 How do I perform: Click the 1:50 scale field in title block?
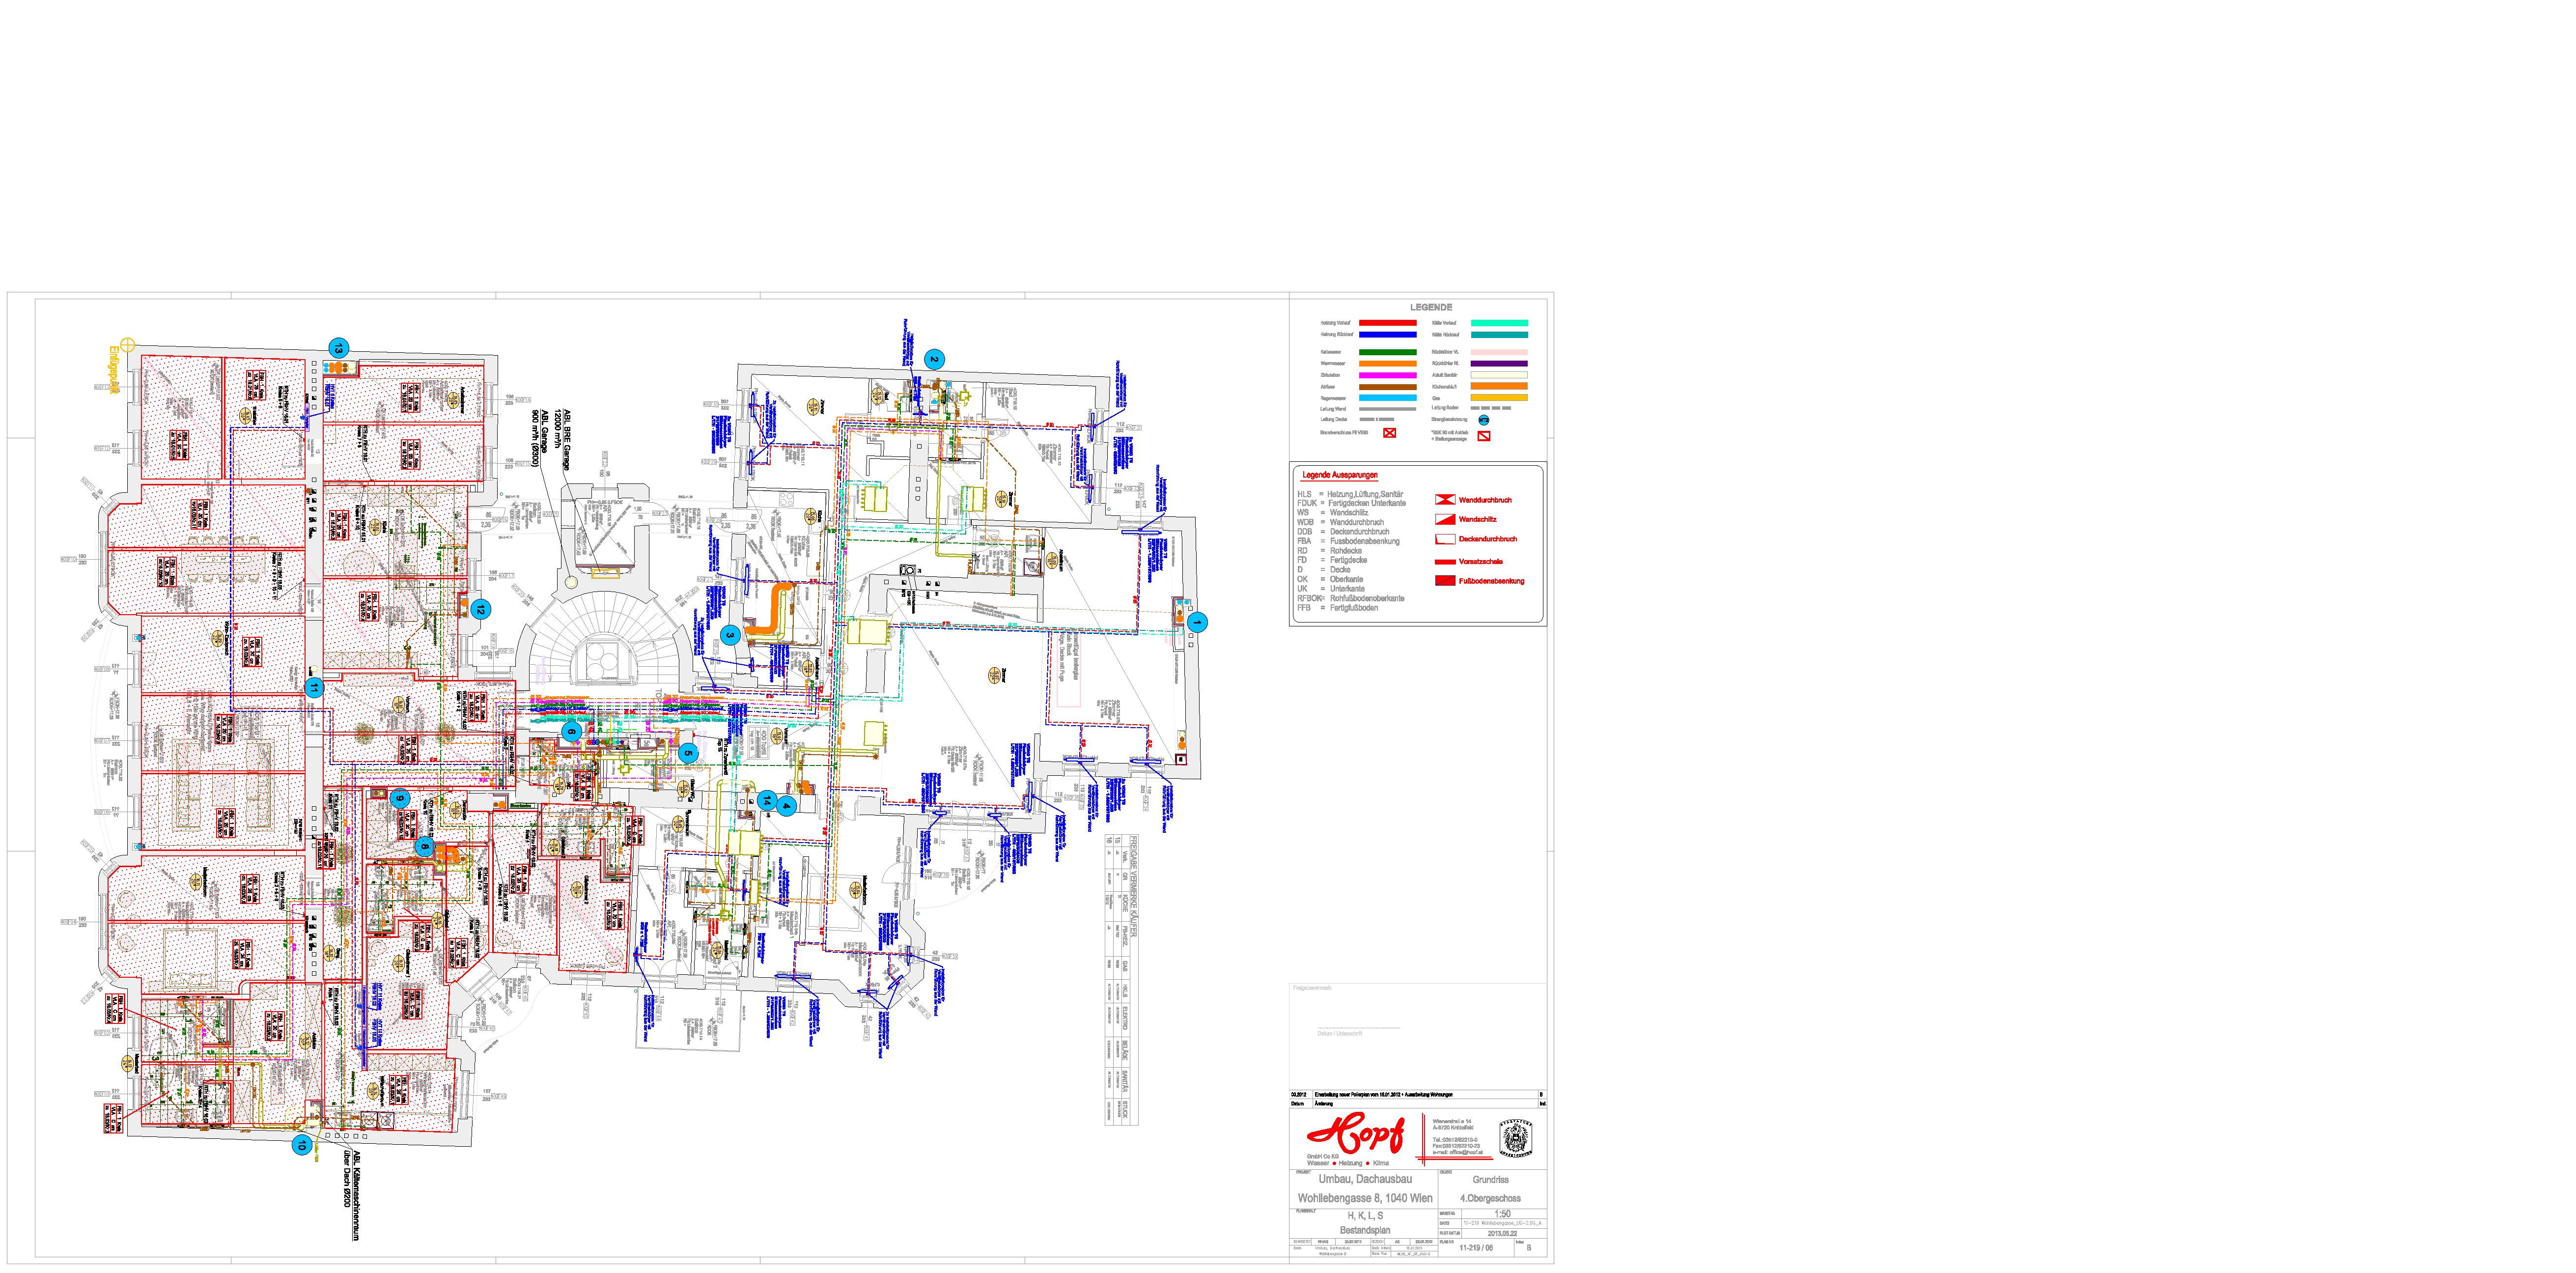click(1503, 1213)
